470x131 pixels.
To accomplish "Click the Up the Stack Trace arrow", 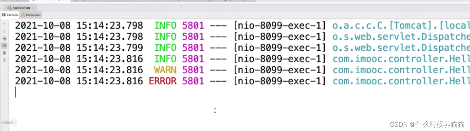I will [4, 24].
